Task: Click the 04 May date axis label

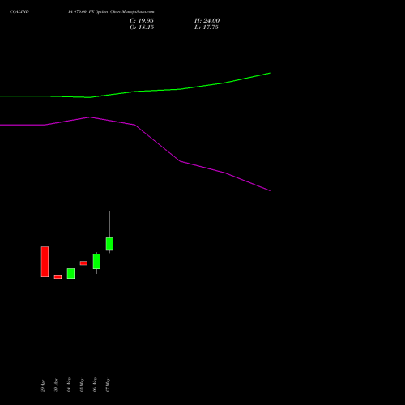Action: click(x=69, y=385)
